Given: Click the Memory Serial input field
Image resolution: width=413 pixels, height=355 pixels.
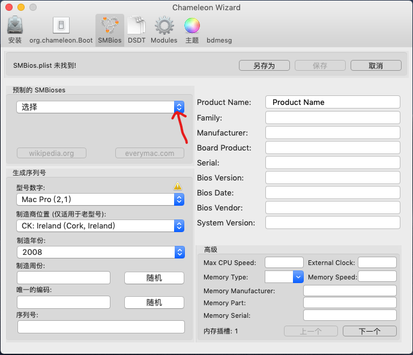Looking at the screenshot, I should 350,315.
